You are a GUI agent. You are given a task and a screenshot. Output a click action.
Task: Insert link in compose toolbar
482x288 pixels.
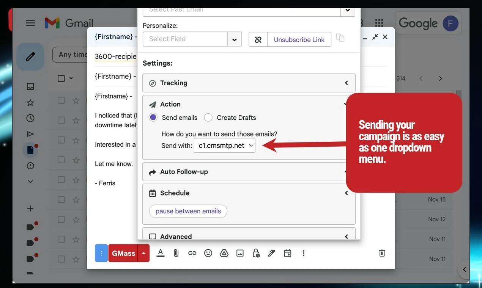point(192,253)
